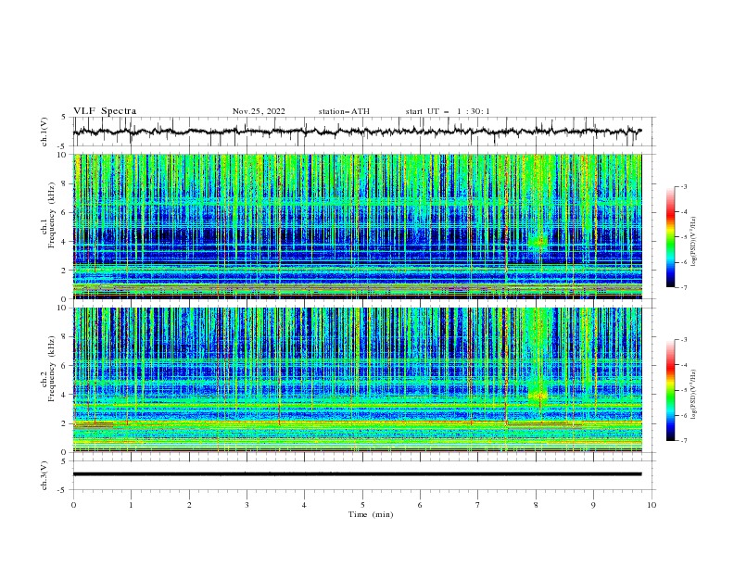Click the ch.2 spectrogram color bar
The image size is (734, 567).
[670, 390]
